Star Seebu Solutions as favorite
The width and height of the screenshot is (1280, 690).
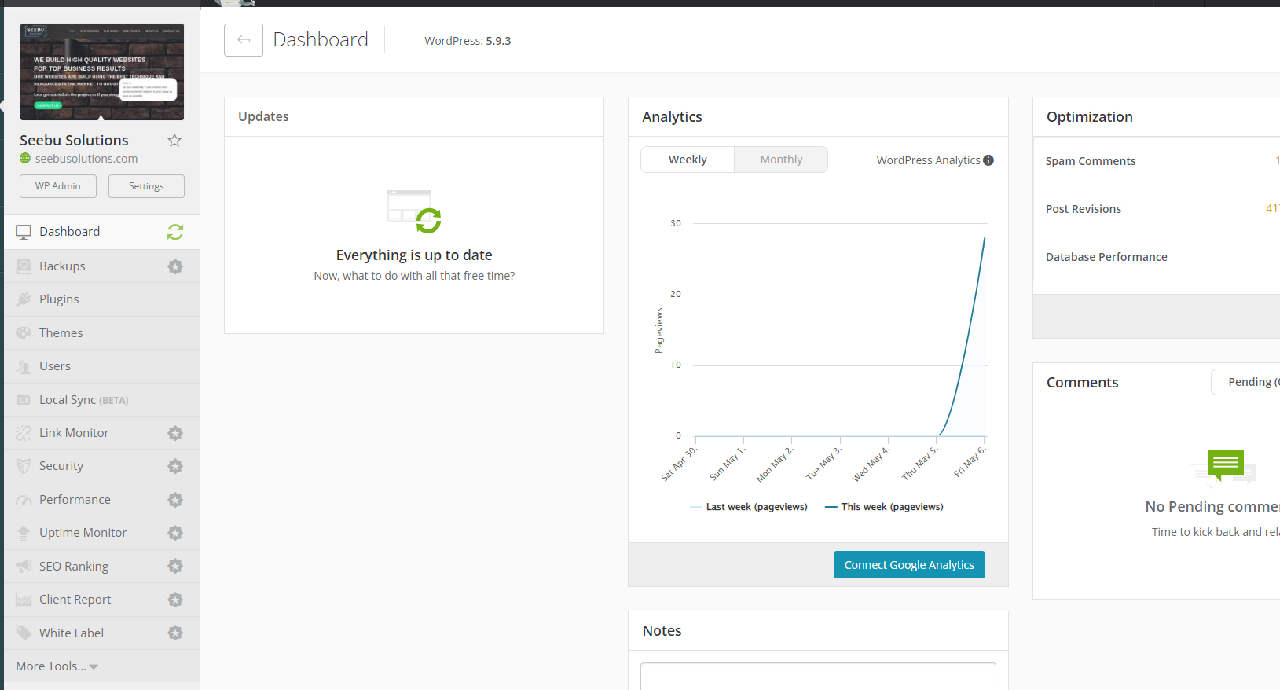(x=174, y=141)
